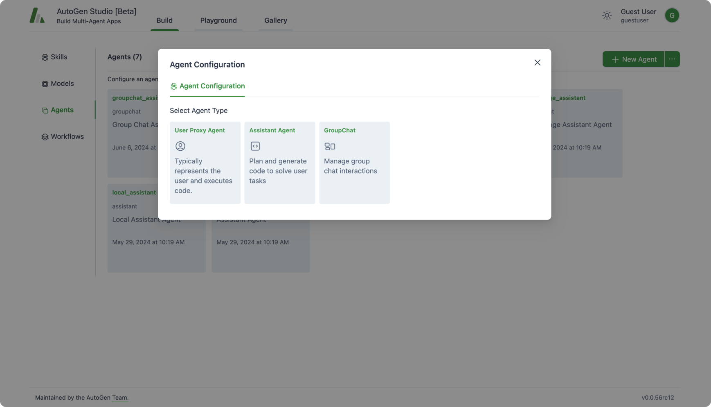Image resolution: width=711 pixels, height=407 pixels.
Task: Click the AutoGen Studio logo icon
Action: 37,16
